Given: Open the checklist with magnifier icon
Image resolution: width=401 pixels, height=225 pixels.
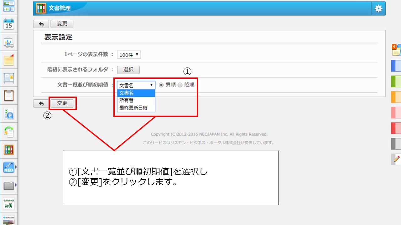Looking at the screenshot, I should (9, 114).
